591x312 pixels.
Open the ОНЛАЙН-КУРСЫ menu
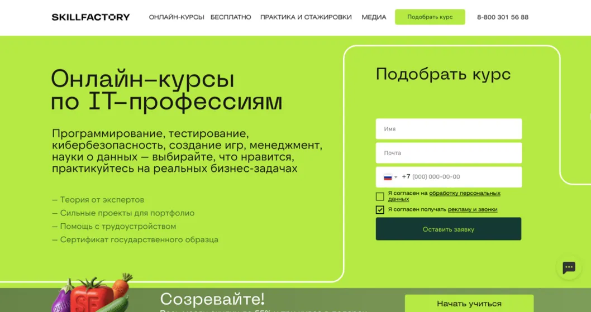click(x=177, y=17)
